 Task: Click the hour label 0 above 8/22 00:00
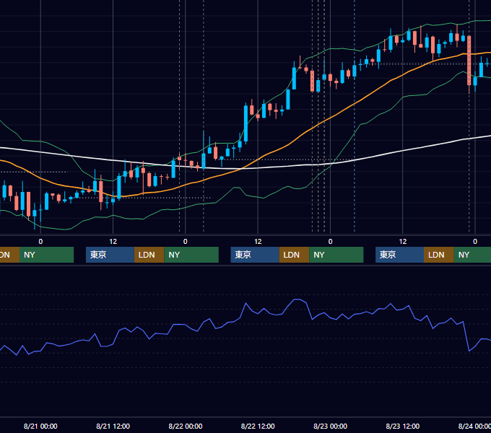pos(186,242)
